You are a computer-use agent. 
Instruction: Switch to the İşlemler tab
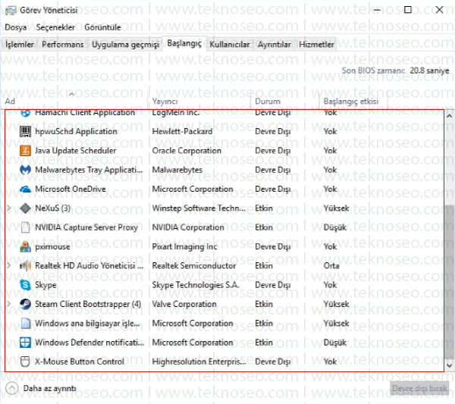(x=20, y=45)
